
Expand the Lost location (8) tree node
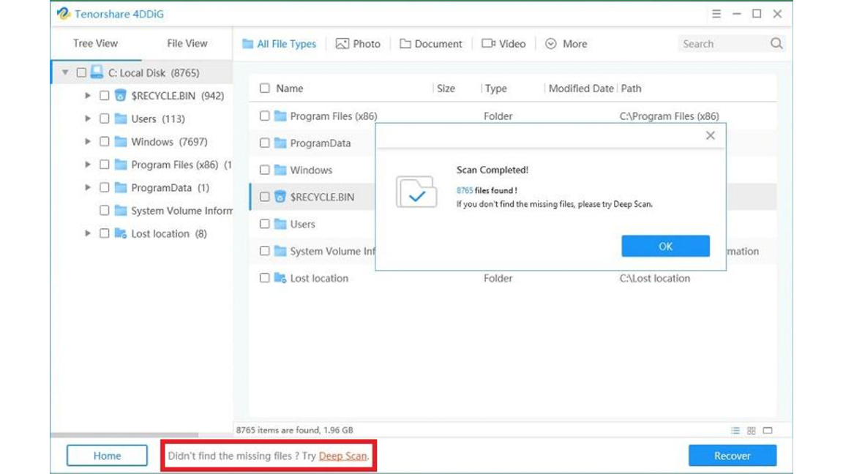[88, 233]
